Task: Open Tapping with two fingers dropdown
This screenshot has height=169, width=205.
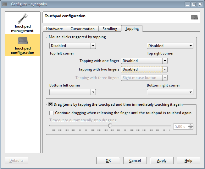Action: (144, 69)
